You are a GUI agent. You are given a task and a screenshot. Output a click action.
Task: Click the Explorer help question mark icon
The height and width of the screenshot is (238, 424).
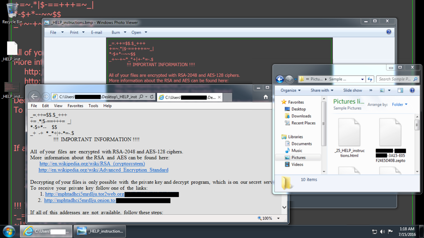coord(412,91)
